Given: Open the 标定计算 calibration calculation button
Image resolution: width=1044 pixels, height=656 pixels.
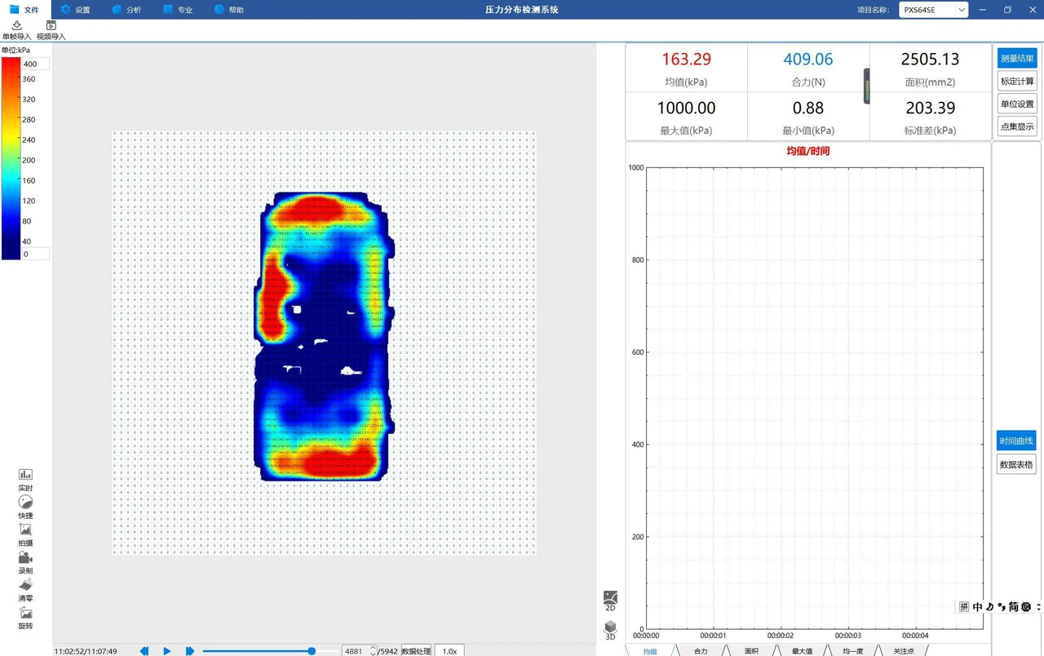Looking at the screenshot, I should click(x=1017, y=81).
